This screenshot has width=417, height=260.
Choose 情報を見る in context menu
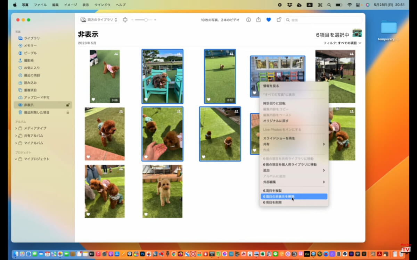pyautogui.click(x=294, y=86)
